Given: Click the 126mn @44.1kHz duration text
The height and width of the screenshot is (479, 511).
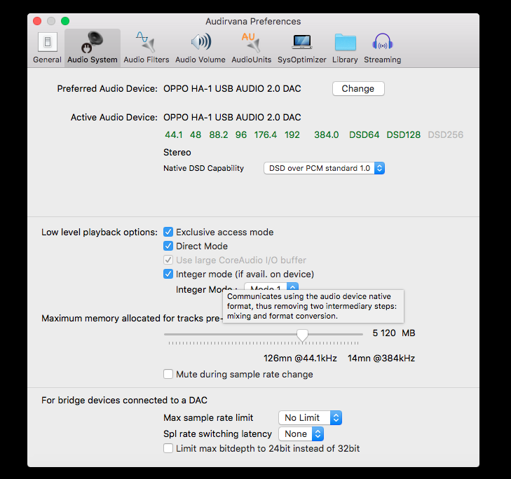Looking at the screenshot, I should [300, 358].
